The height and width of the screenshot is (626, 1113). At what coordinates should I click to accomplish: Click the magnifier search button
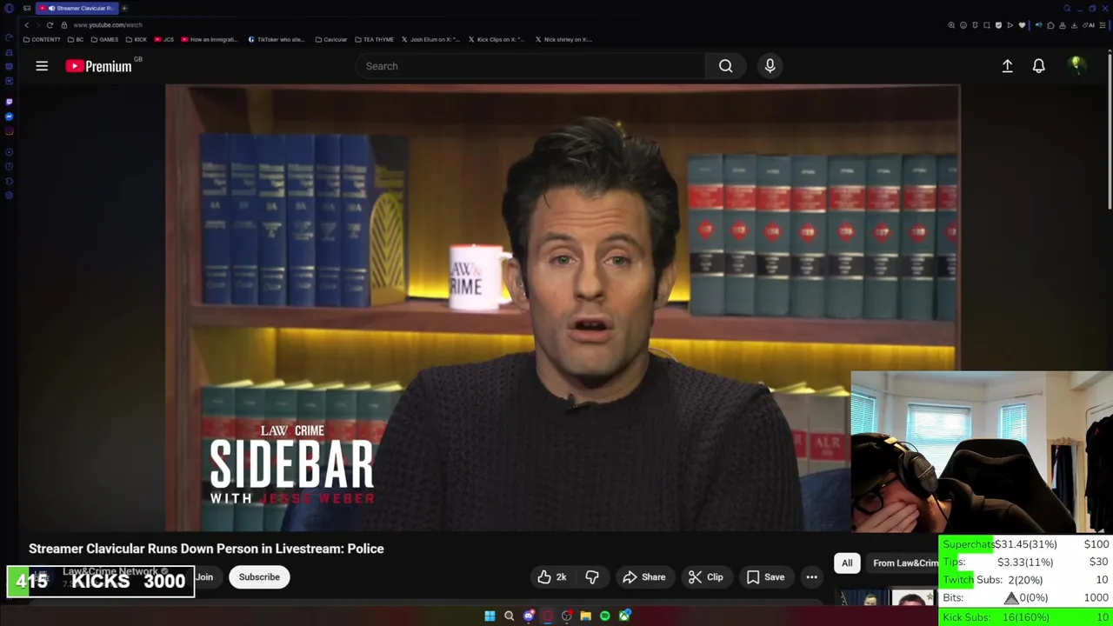(x=725, y=66)
